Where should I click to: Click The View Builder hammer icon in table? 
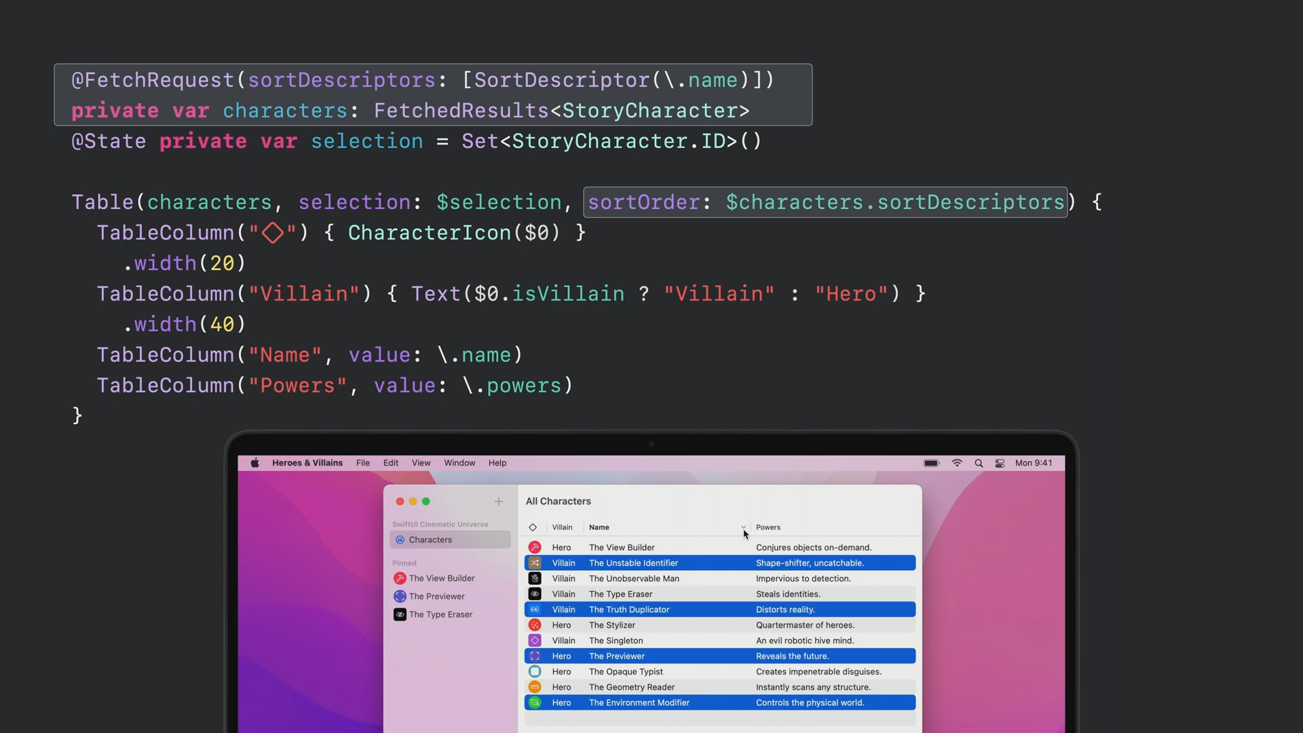(x=535, y=548)
